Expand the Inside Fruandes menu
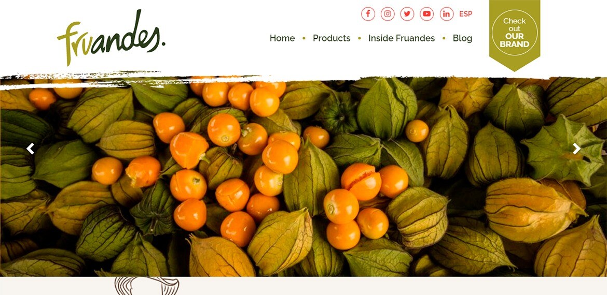 click(402, 38)
